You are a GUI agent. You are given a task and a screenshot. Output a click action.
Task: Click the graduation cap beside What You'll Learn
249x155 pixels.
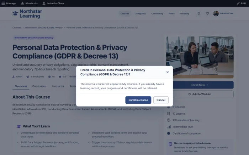(x=19, y=126)
